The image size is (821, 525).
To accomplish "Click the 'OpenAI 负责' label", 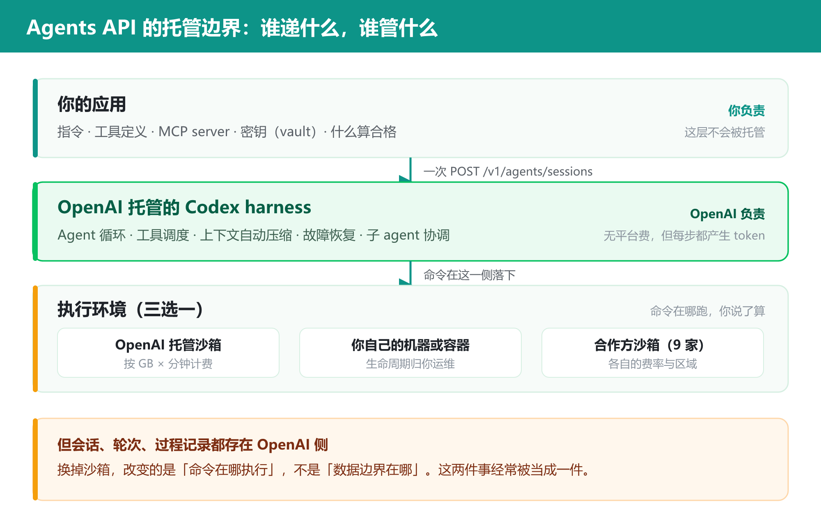I will pyautogui.click(x=727, y=214).
